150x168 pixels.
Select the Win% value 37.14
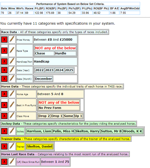point(20,13)
